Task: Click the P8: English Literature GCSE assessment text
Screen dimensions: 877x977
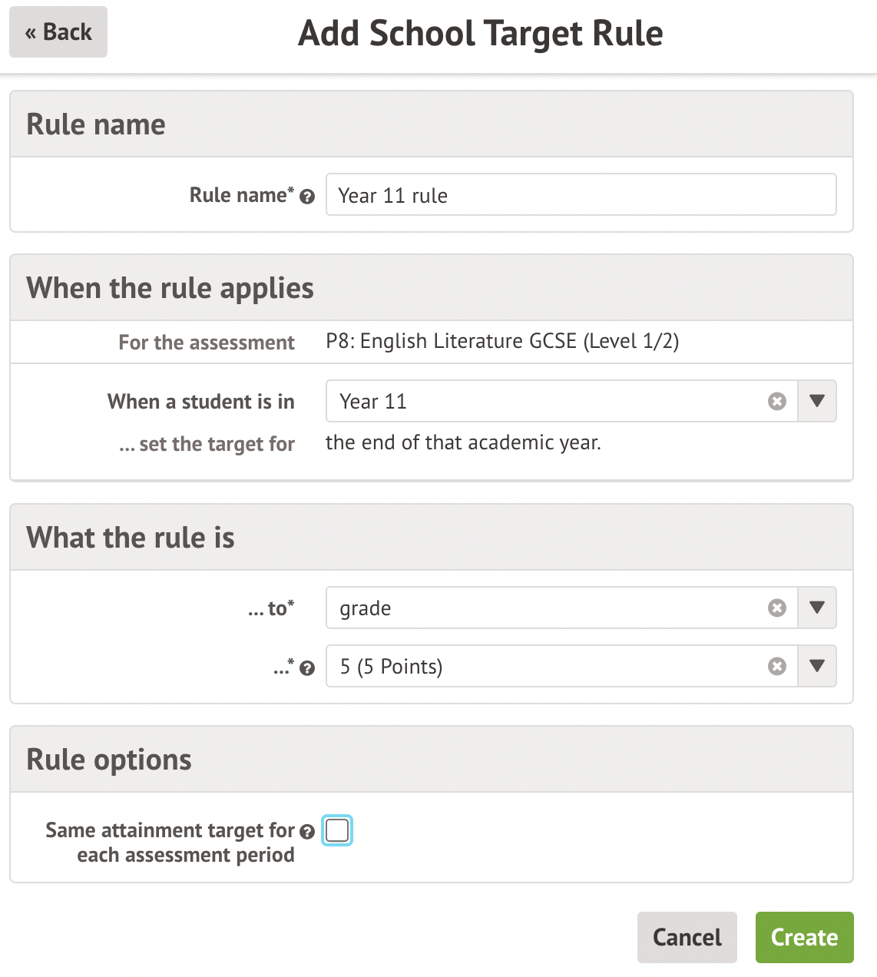Action: click(x=502, y=341)
